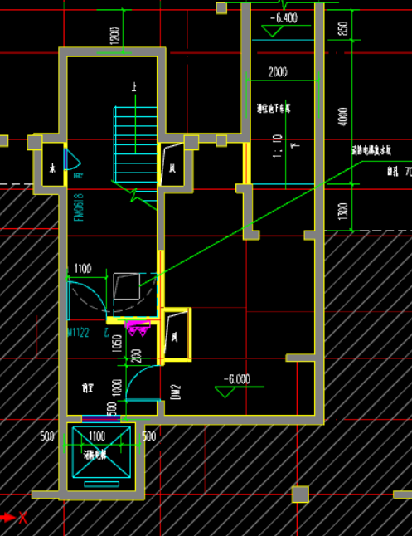Pick the 1050 dimension text

pyautogui.click(x=117, y=343)
